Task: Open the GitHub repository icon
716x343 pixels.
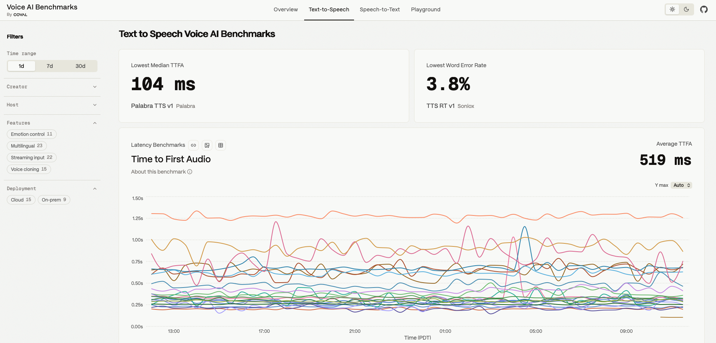Action: [704, 9]
